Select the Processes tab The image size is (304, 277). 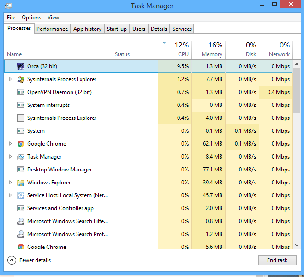19,28
